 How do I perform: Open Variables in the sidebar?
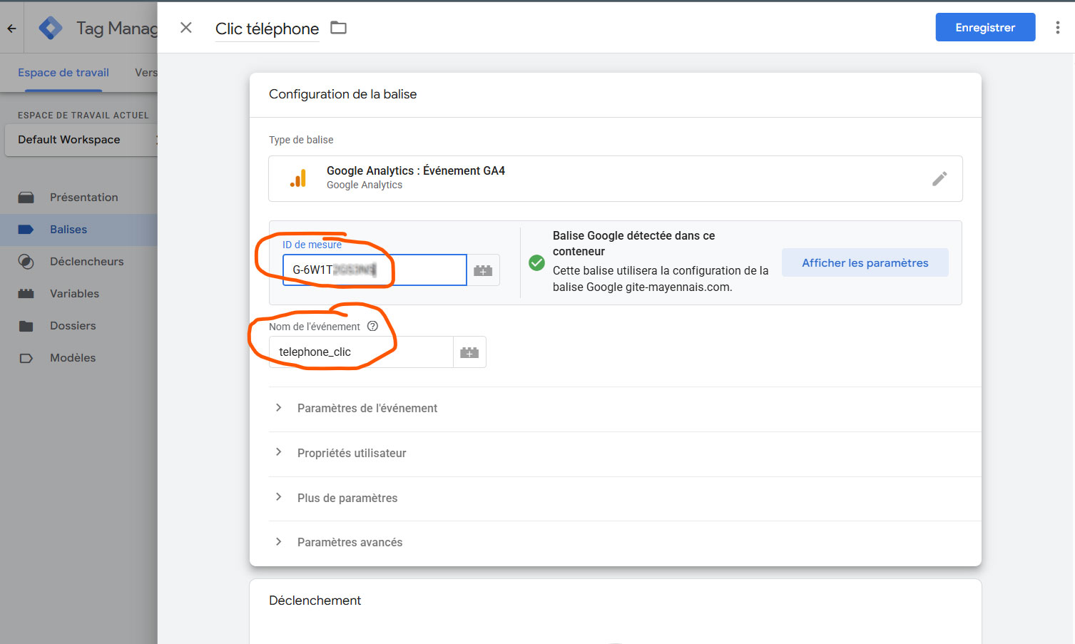pyautogui.click(x=74, y=294)
